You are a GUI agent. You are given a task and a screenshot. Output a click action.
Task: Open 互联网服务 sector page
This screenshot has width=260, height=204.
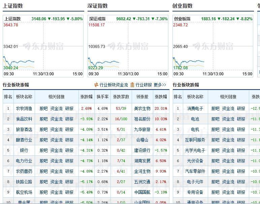(195, 140)
